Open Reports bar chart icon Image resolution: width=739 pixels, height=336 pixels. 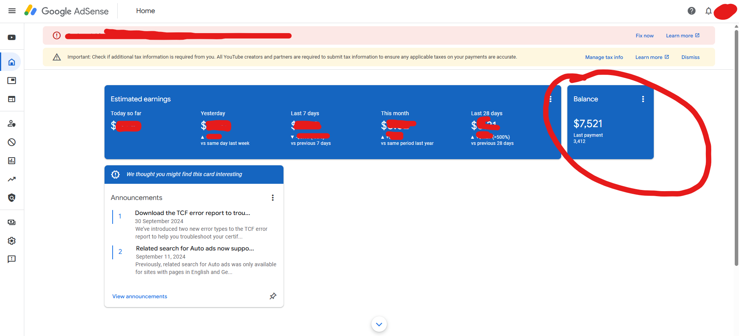[x=12, y=161]
